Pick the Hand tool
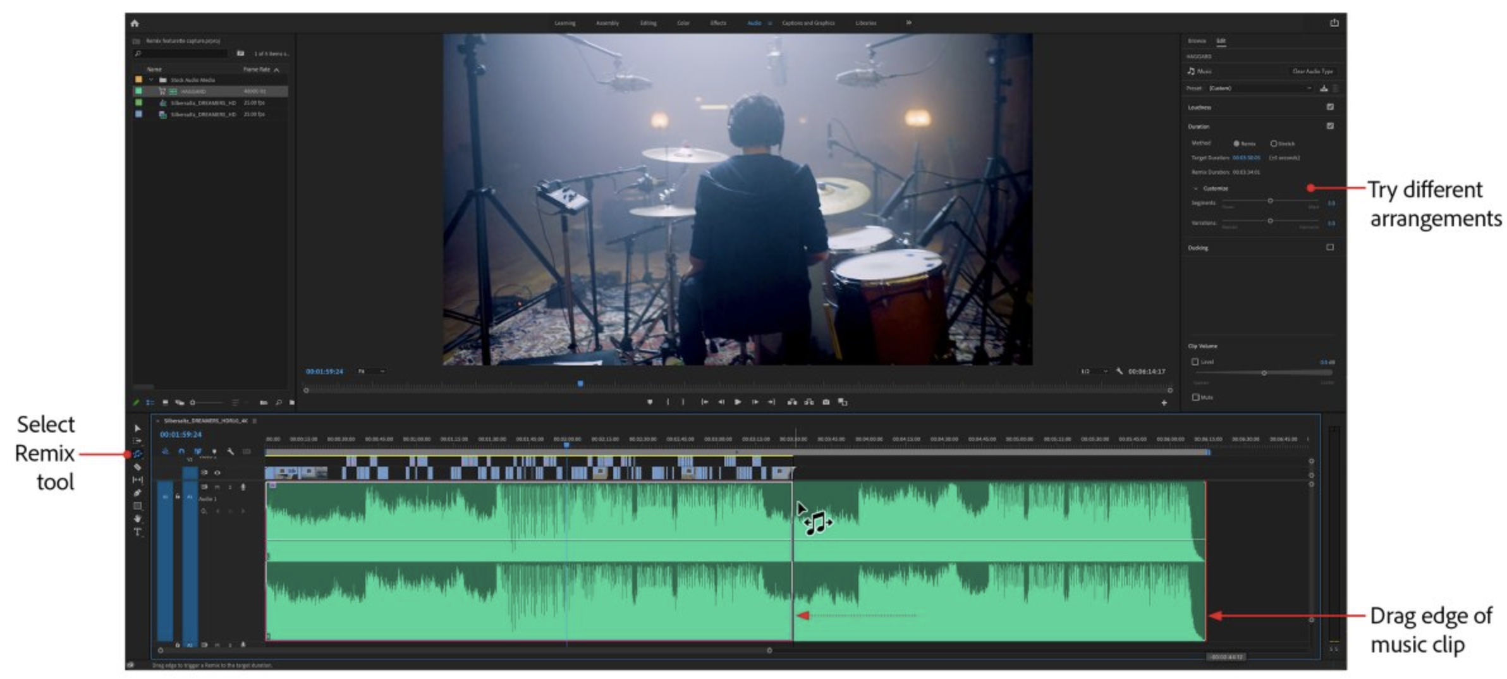This screenshot has height=679, width=1507. [137, 519]
